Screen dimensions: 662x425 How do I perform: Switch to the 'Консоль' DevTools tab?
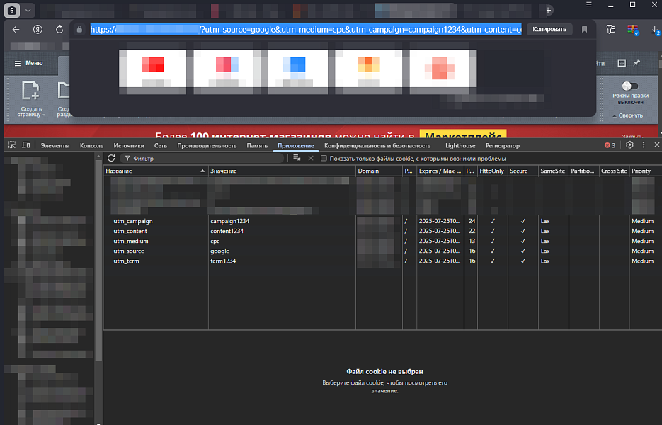pyautogui.click(x=91, y=145)
